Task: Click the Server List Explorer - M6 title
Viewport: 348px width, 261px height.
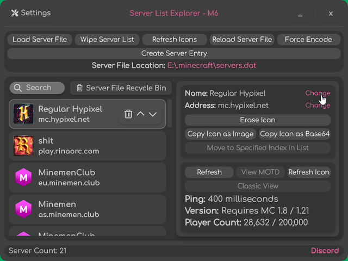Action: [174, 13]
